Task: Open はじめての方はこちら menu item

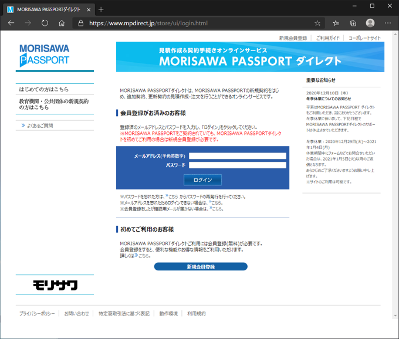Action: 44,89
